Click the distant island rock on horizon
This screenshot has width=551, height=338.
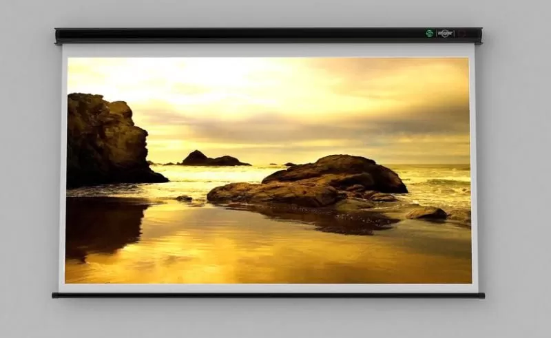pyautogui.click(x=210, y=160)
